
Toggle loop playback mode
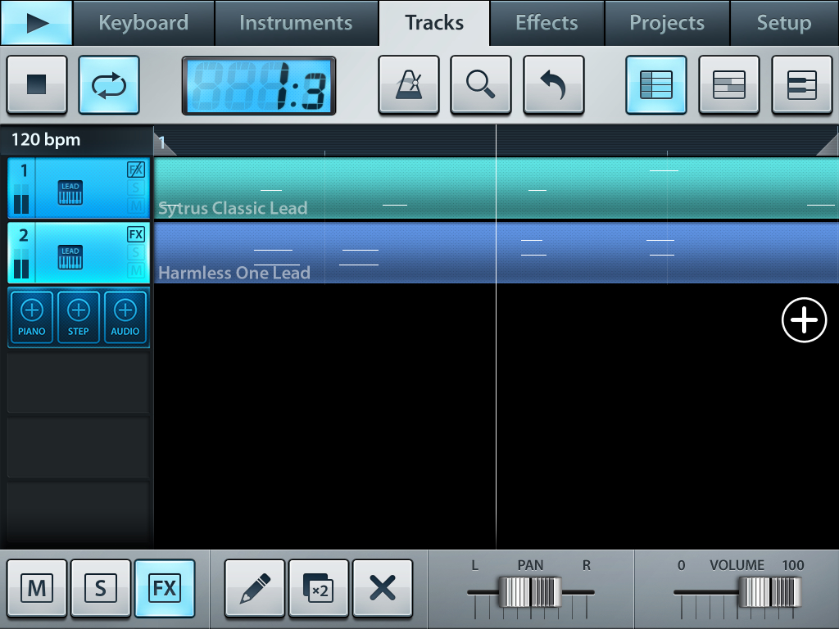tap(109, 84)
